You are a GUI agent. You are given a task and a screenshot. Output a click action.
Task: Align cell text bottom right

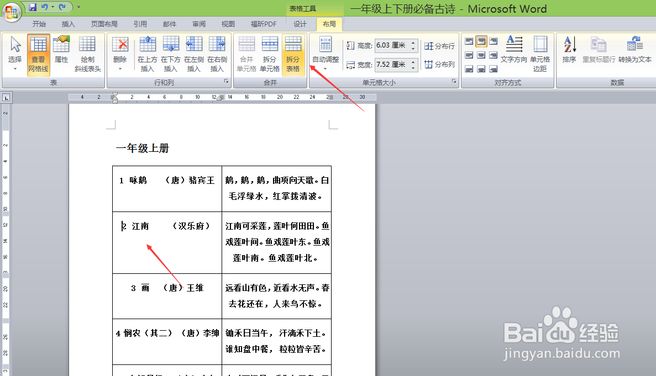coord(494,68)
